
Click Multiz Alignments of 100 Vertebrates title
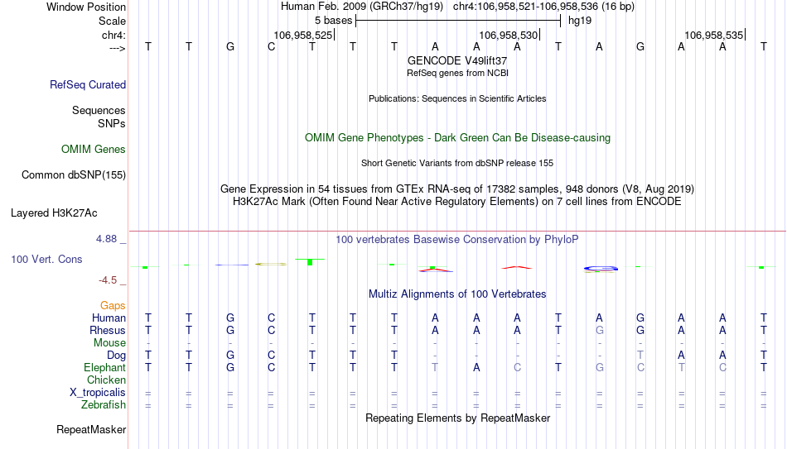tap(457, 294)
